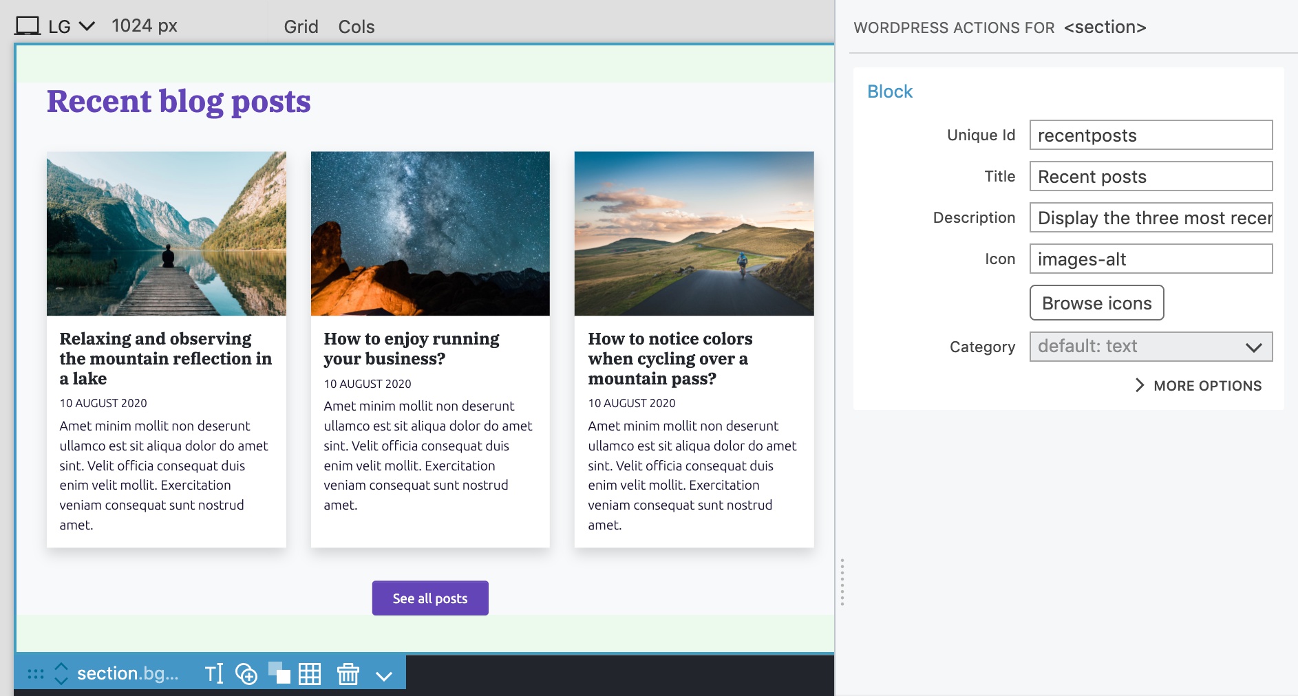Delete the section with the trash icon
Image resolution: width=1298 pixels, height=696 pixels.
tap(348, 673)
